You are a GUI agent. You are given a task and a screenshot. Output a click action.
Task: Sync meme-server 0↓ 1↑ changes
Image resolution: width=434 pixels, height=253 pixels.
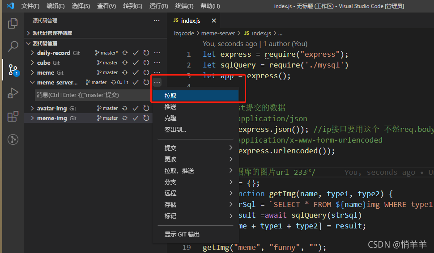pos(119,82)
